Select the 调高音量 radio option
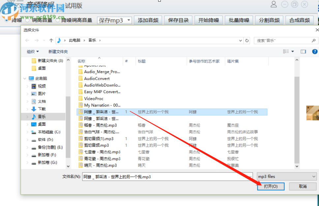Viewport: 319px width, 206px height. [27, 20]
